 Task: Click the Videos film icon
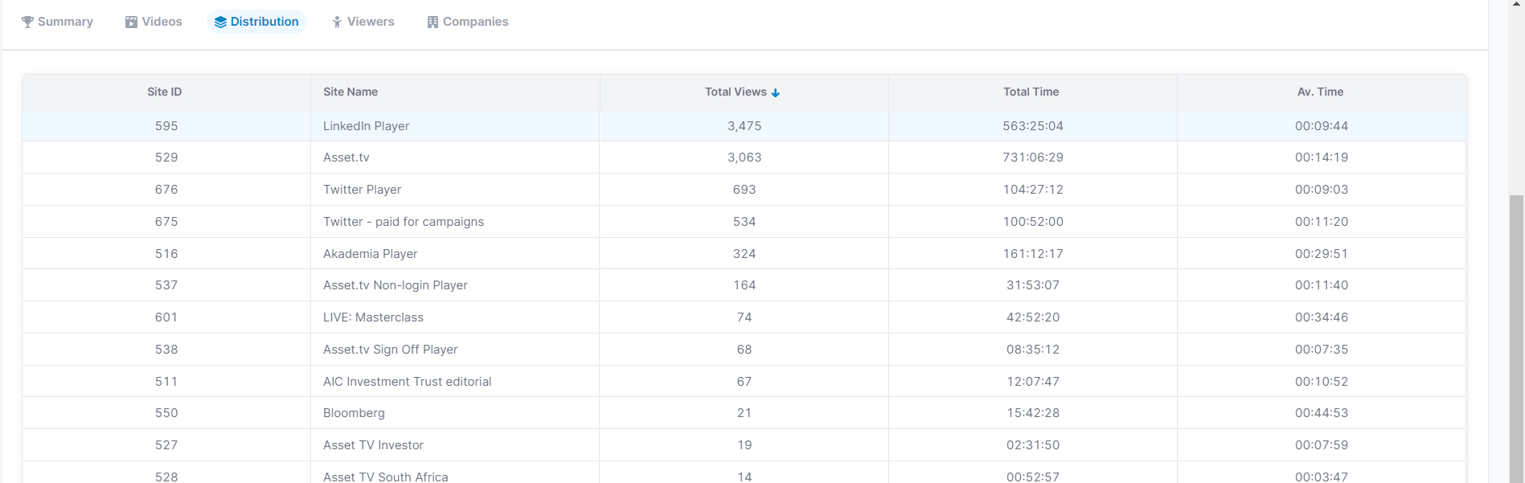coord(131,22)
